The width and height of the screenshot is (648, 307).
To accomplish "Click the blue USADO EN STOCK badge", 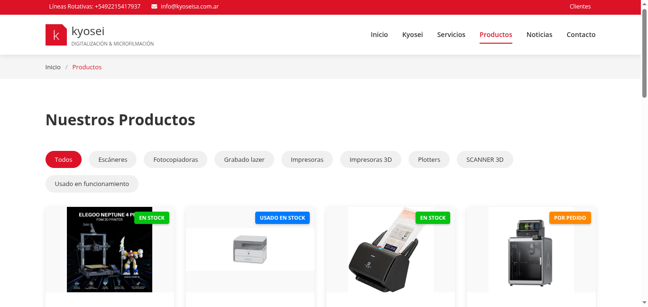I will coord(282,217).
